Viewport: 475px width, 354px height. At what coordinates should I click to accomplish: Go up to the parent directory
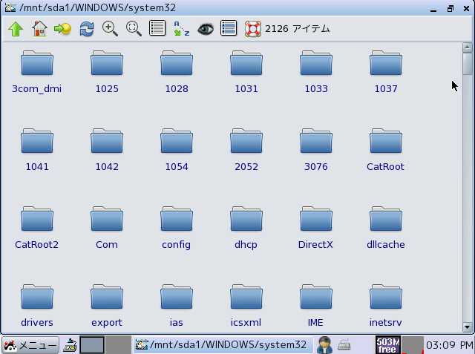pyautogui.click(x=16, y=29)
